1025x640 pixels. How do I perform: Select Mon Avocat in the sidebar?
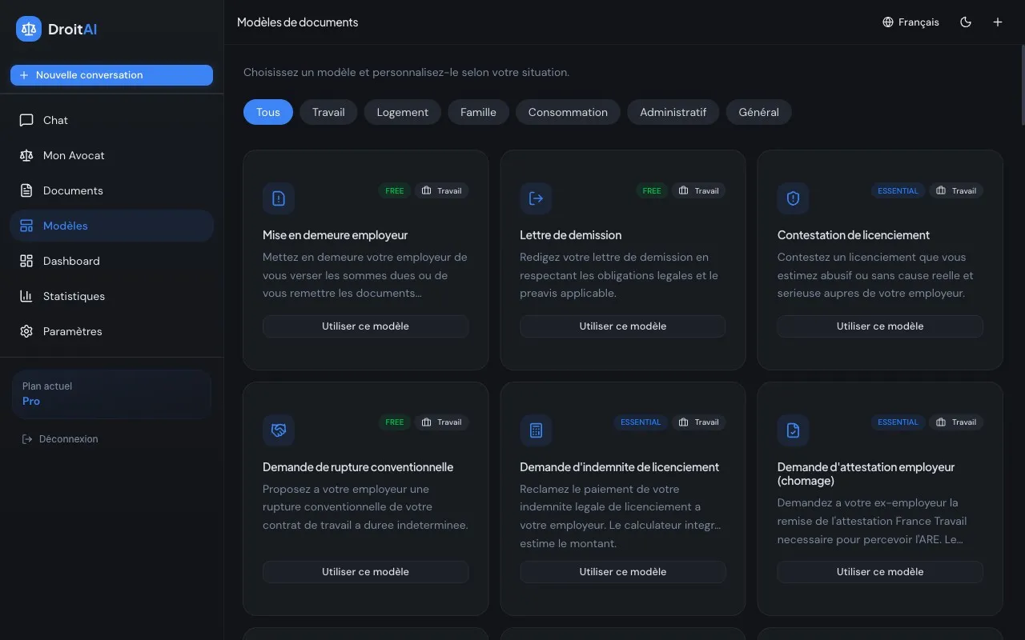click(x=72, y=155)
